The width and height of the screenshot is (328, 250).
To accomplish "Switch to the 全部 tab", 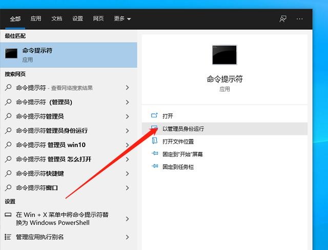I will (15, 19).
